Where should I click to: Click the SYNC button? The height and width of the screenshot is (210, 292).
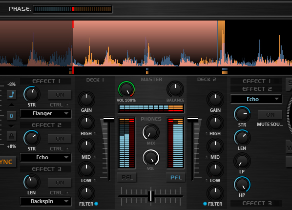coord(7,162)
